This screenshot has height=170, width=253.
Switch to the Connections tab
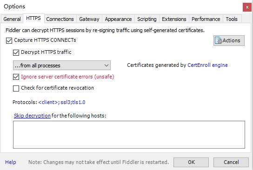tap(60, 19)
